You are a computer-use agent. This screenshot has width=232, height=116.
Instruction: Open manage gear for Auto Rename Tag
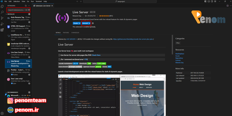point(29,22)
